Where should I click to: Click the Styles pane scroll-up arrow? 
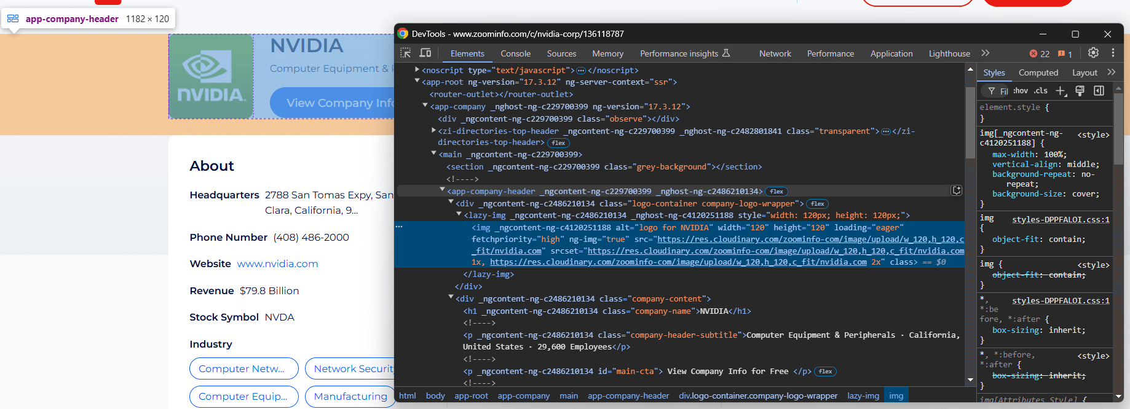1118,88
